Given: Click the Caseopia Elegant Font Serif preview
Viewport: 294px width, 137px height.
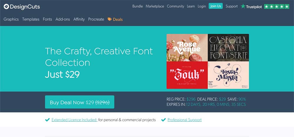Looking at the screenshot, I should pos(228,48).
